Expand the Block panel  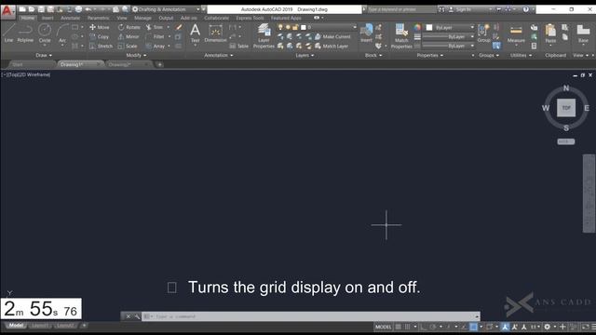373,56
